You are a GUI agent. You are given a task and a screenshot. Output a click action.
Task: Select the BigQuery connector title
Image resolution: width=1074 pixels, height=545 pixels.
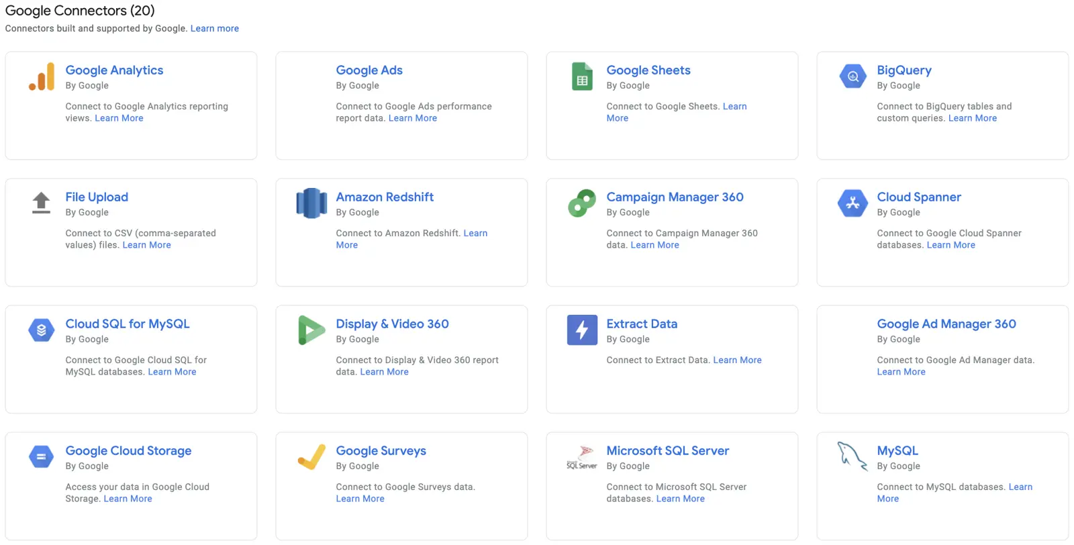pyautogui.click(x=904, y=70)
